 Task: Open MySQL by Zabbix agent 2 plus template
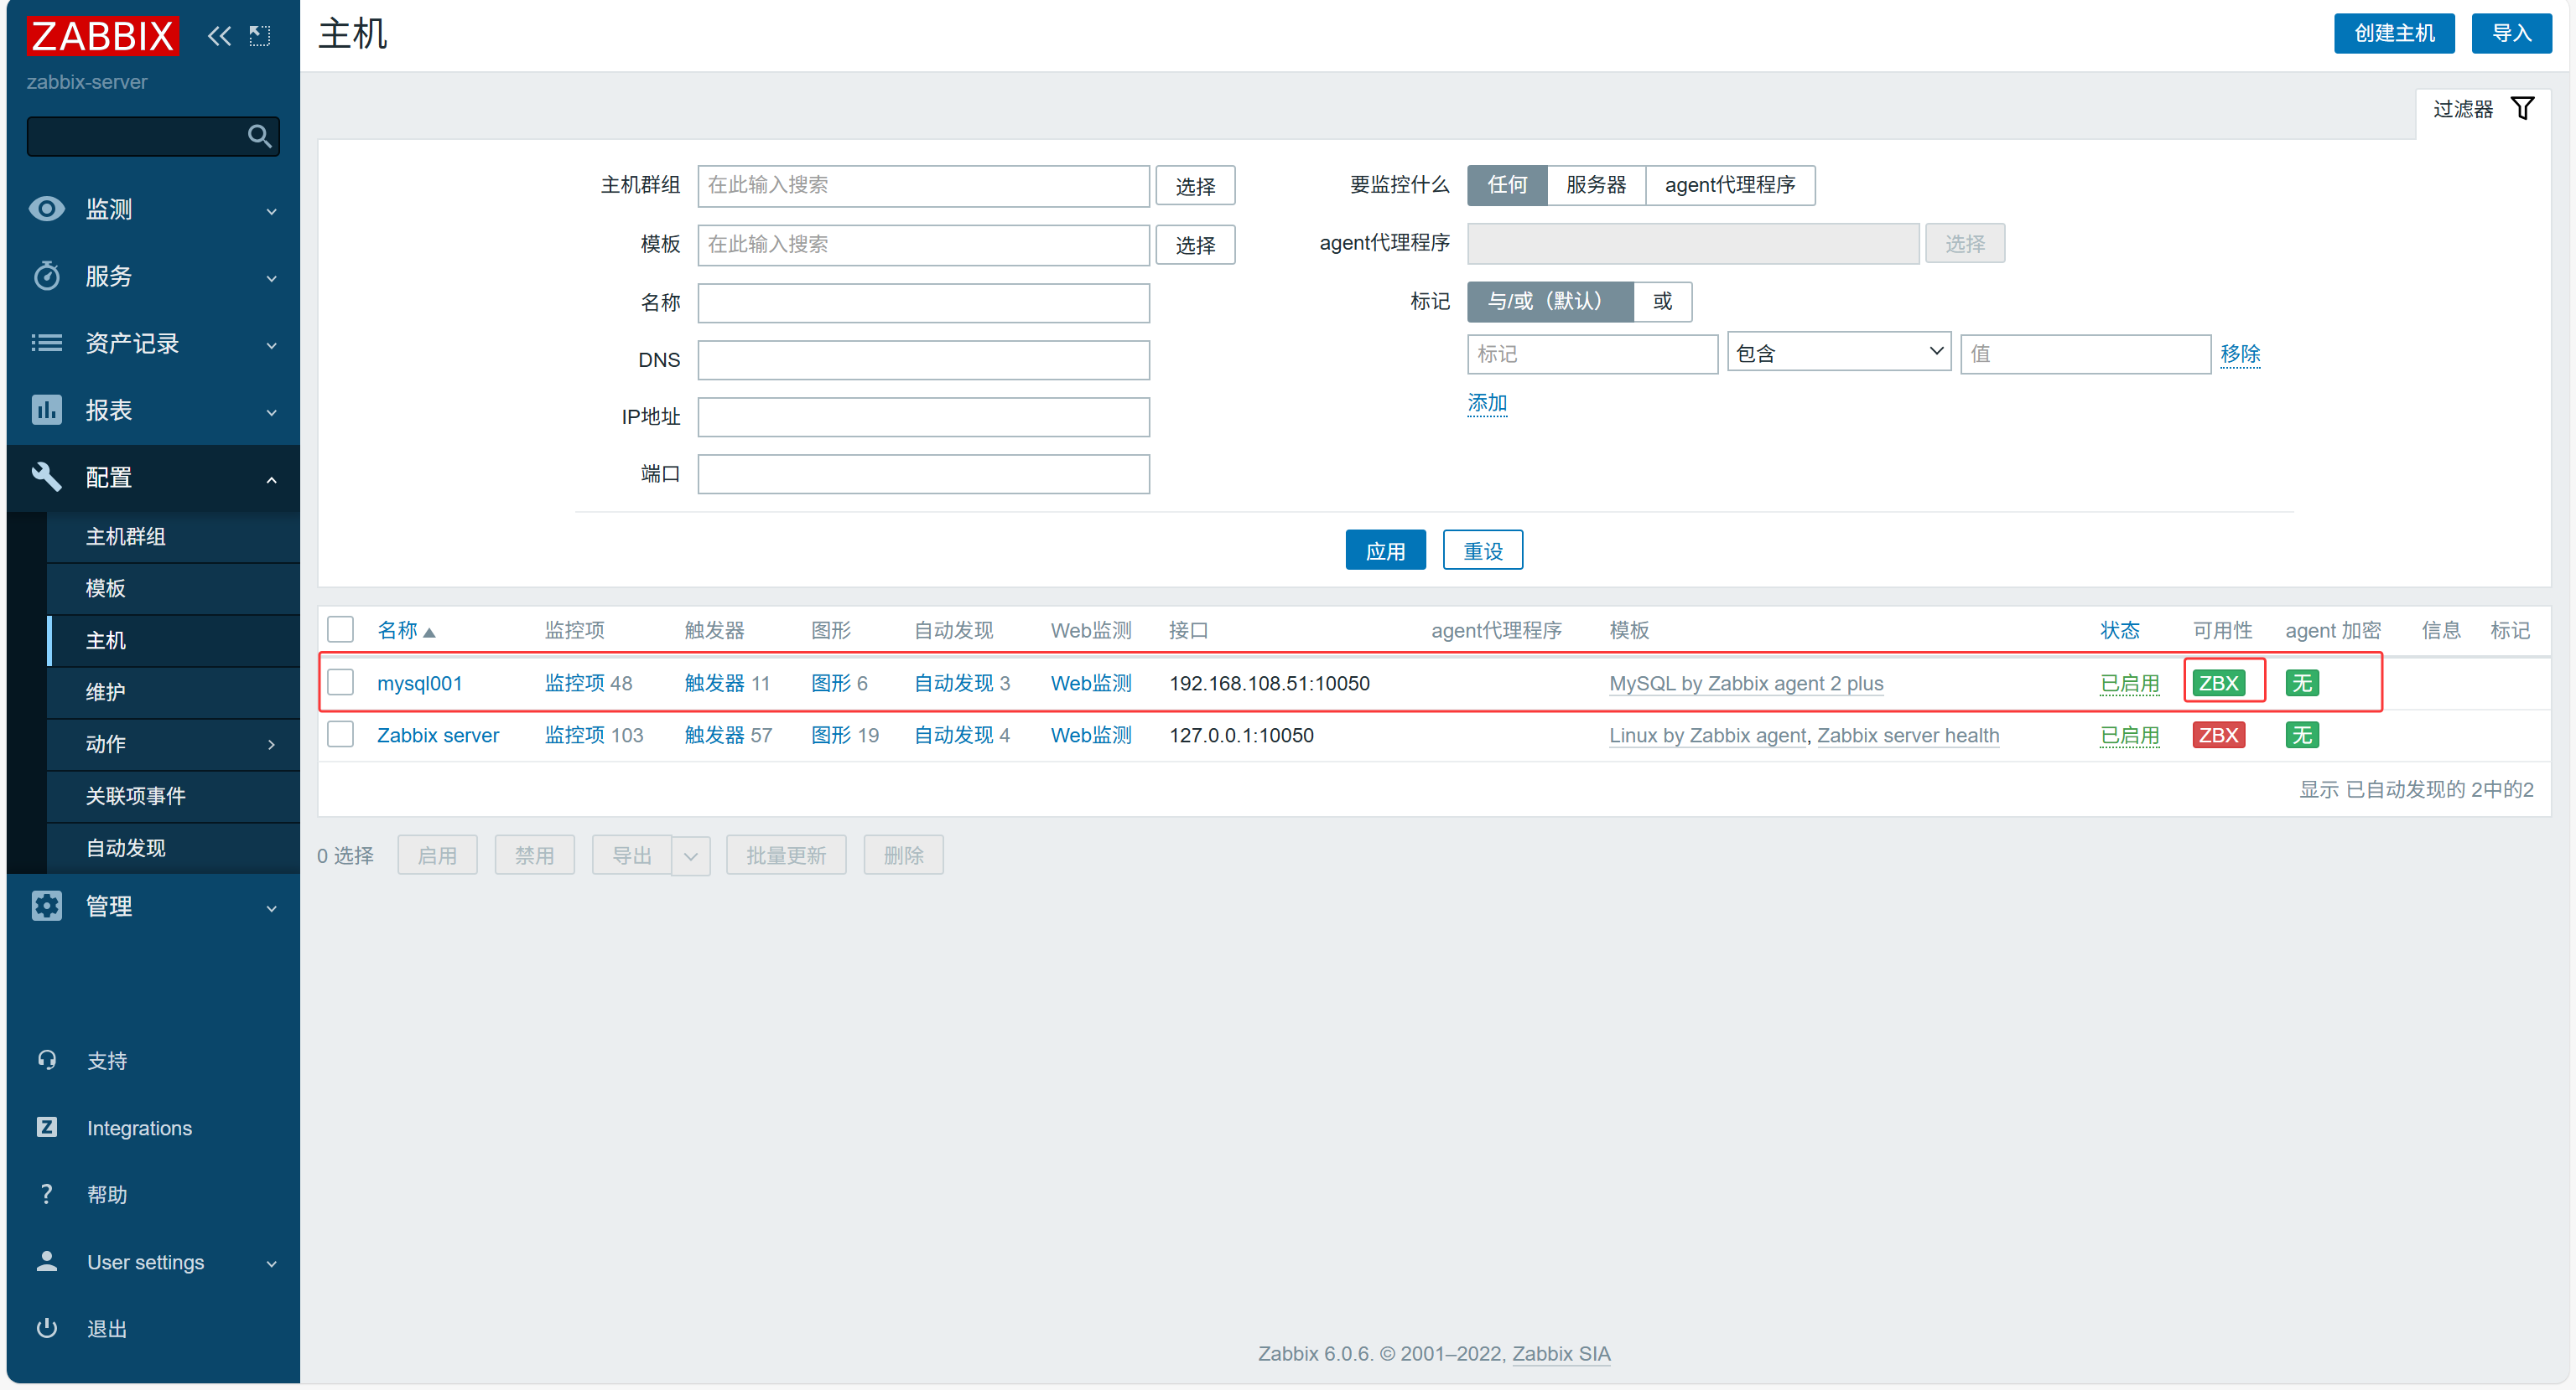[1746, 683]
